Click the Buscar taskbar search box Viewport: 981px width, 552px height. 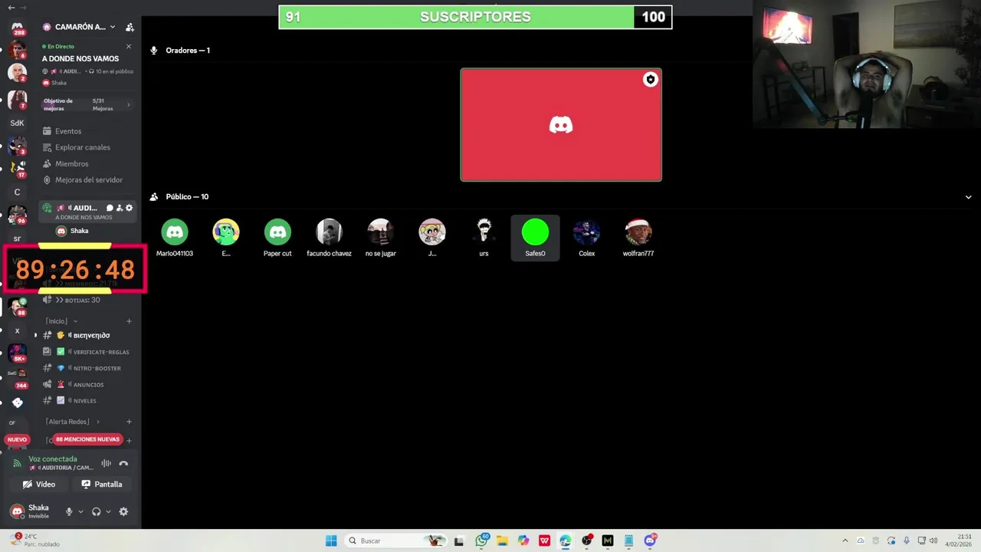395,540
